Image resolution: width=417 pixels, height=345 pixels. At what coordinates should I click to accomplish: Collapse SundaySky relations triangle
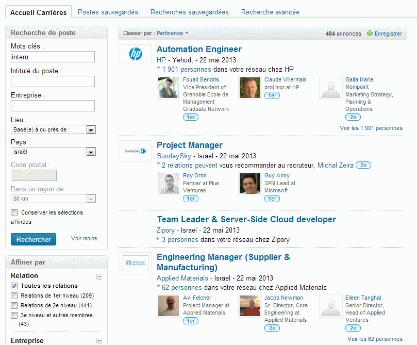(159, 163)
